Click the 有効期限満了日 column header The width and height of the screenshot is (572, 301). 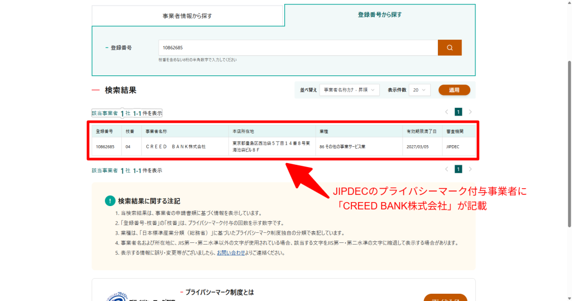(422, 131)
